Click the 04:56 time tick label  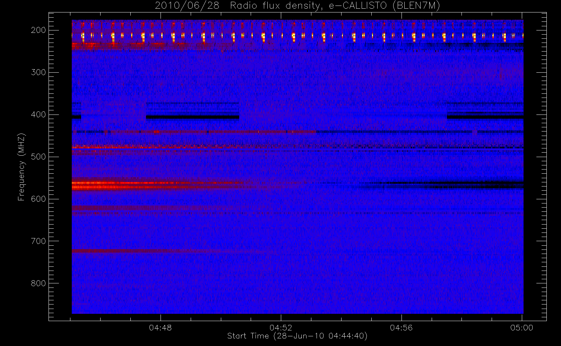point(402,328)
